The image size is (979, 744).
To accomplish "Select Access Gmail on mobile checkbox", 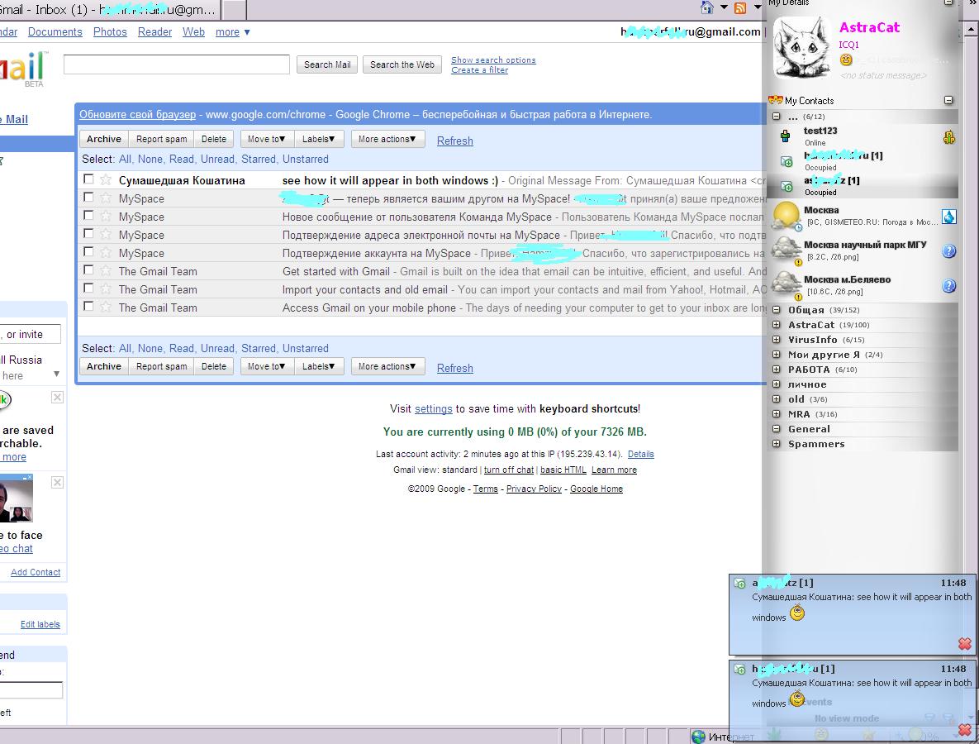I will point(88,306).
